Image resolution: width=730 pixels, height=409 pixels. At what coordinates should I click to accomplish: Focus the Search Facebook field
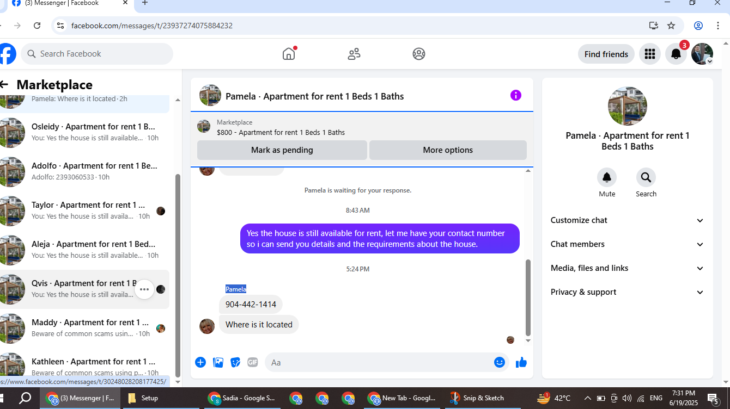[x=97, y=54]
